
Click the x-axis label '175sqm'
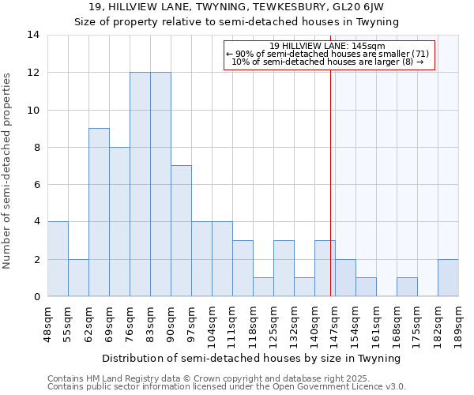point(417,328)
